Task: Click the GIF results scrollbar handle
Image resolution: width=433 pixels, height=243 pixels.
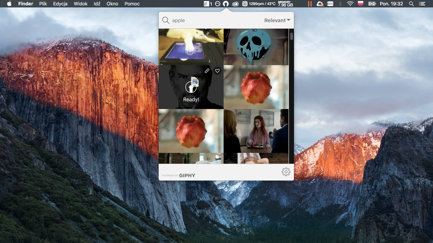Action: pos(291,36)
